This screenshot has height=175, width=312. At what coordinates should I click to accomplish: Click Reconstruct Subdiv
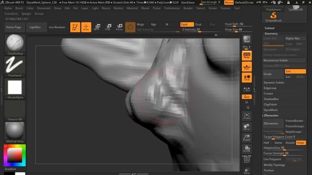point(284,60)
